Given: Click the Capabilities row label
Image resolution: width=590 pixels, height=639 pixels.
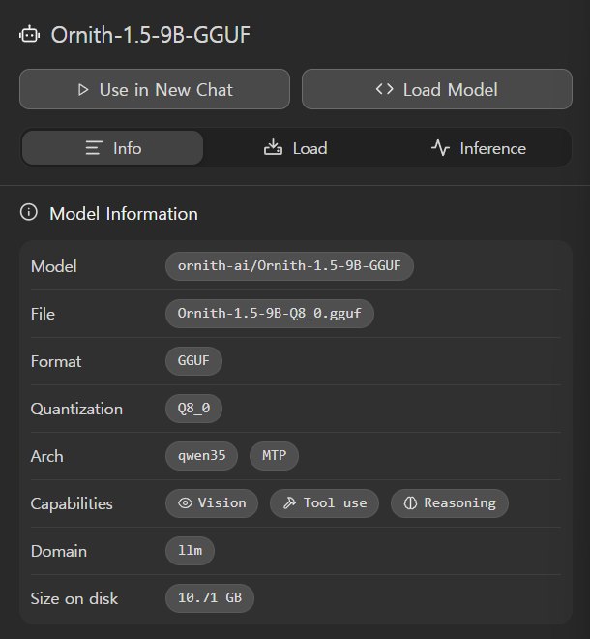Looking at the screenshot, I should (72, 504).
